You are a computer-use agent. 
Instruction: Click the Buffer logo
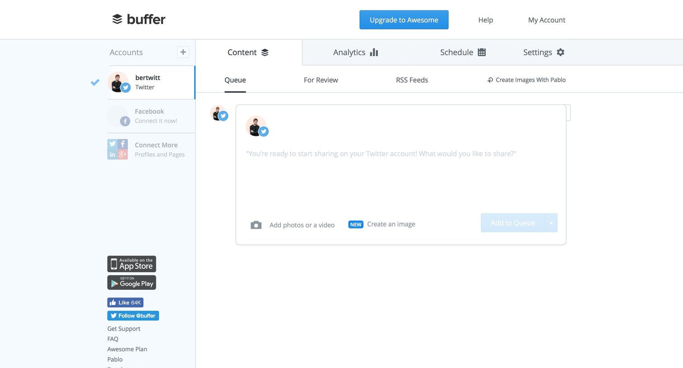[x=139, y=19]
